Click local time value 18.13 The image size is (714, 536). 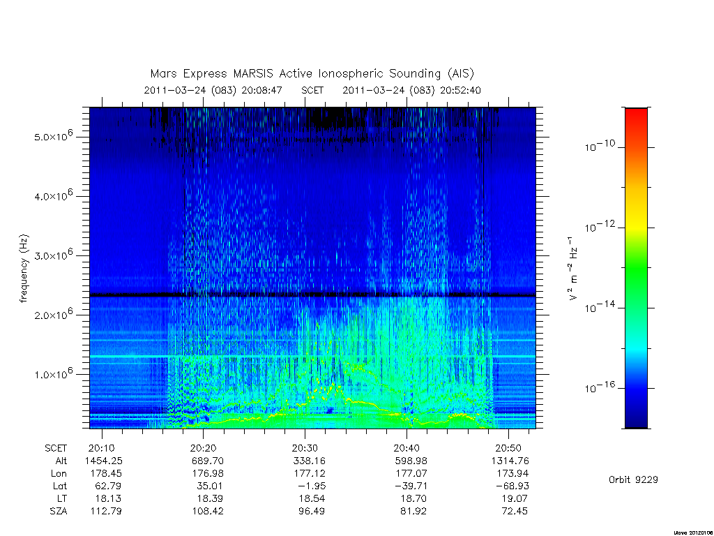(108, 498)
